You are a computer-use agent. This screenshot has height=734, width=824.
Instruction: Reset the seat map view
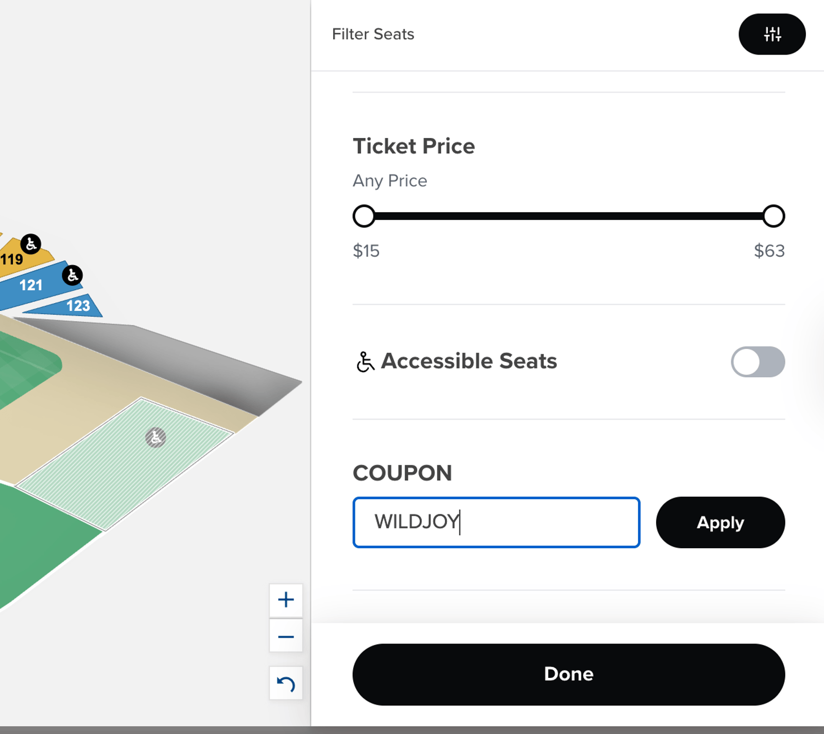coord(286,684)
